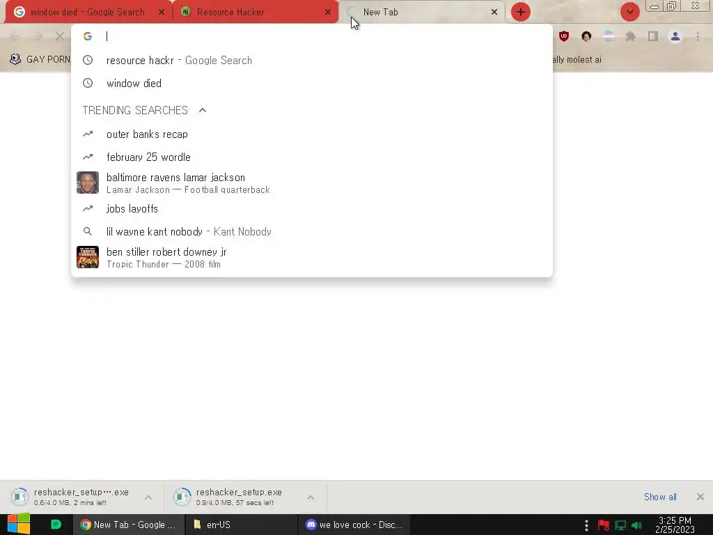Image resolution: width=713 pixels, height=535 pixels.
Task: Open the en-US folder from taskbar
Action: 241,525
